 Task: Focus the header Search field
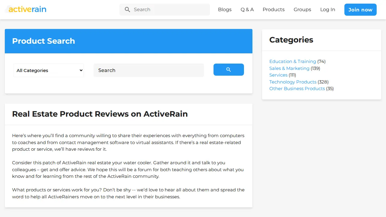point(165,10)
